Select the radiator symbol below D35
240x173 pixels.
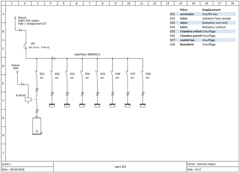pos(97,105)
